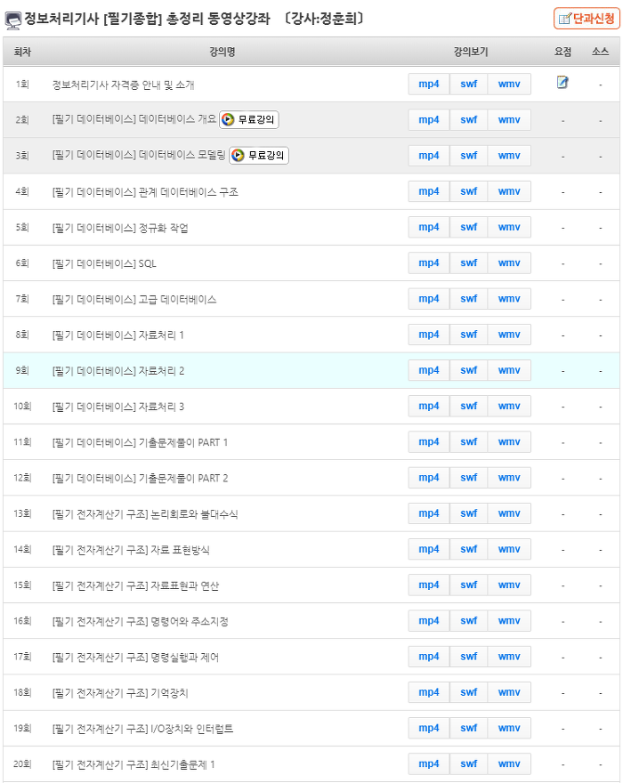Open swf for lecture 11회 기출문제풀이 PART 1
Image resolution: width=623 pixels, height=783 pixels.
tap(469, 442)
